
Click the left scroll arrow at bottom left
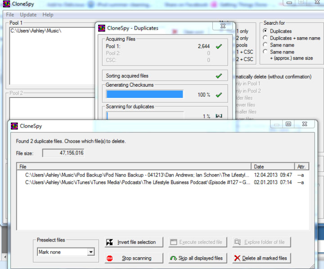click(5, 257)
